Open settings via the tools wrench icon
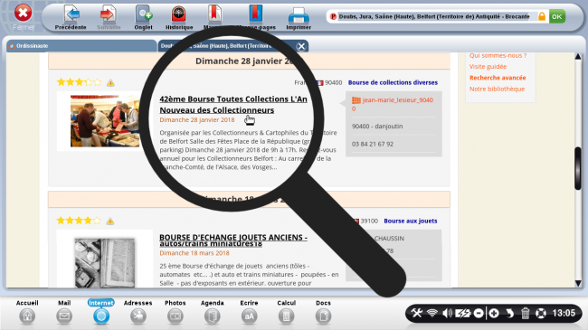The image size is (588, 330). coord(417,313)
